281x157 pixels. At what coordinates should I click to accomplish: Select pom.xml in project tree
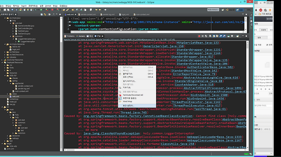10,149
